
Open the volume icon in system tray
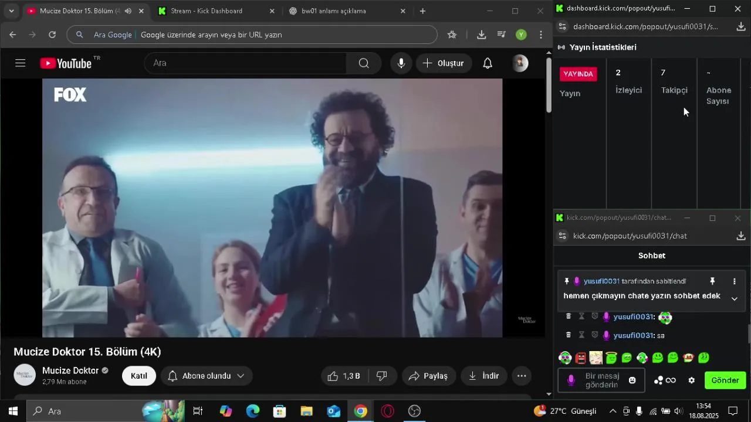pos(678,411)
